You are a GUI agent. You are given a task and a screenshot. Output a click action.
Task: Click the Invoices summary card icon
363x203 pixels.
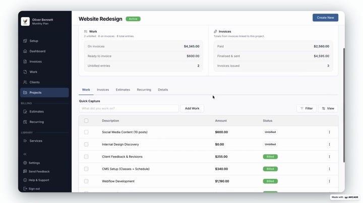[x=215, y=31]
